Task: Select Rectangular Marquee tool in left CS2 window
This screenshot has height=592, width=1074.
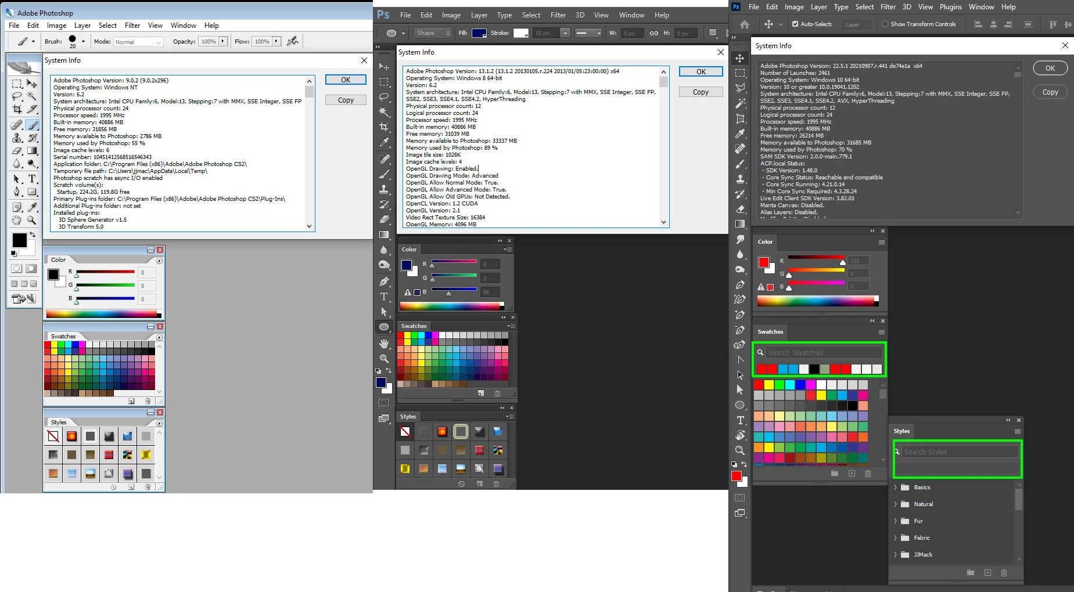Action: point(17,84)
